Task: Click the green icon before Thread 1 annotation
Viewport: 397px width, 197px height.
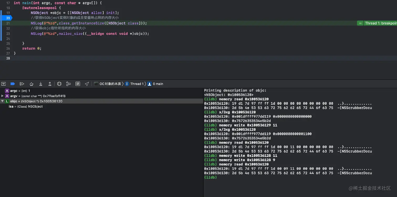Action: (360, 23)
